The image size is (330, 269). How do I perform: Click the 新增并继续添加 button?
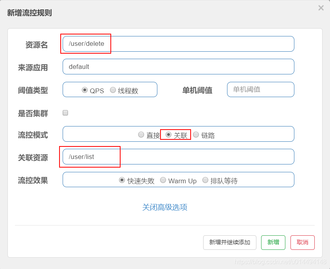point(229,242)
